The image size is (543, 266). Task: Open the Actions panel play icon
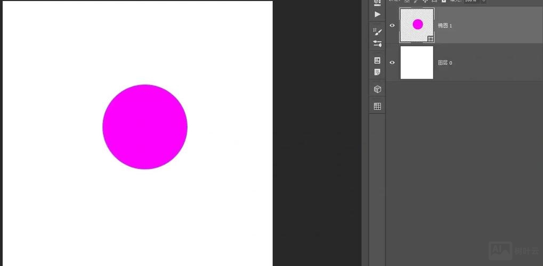pos(377,14)
